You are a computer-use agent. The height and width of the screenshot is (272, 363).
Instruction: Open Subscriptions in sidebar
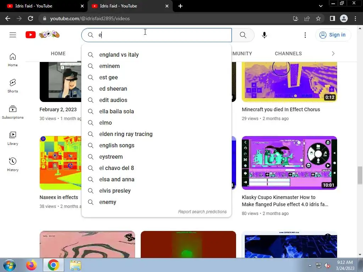(13, 112)
